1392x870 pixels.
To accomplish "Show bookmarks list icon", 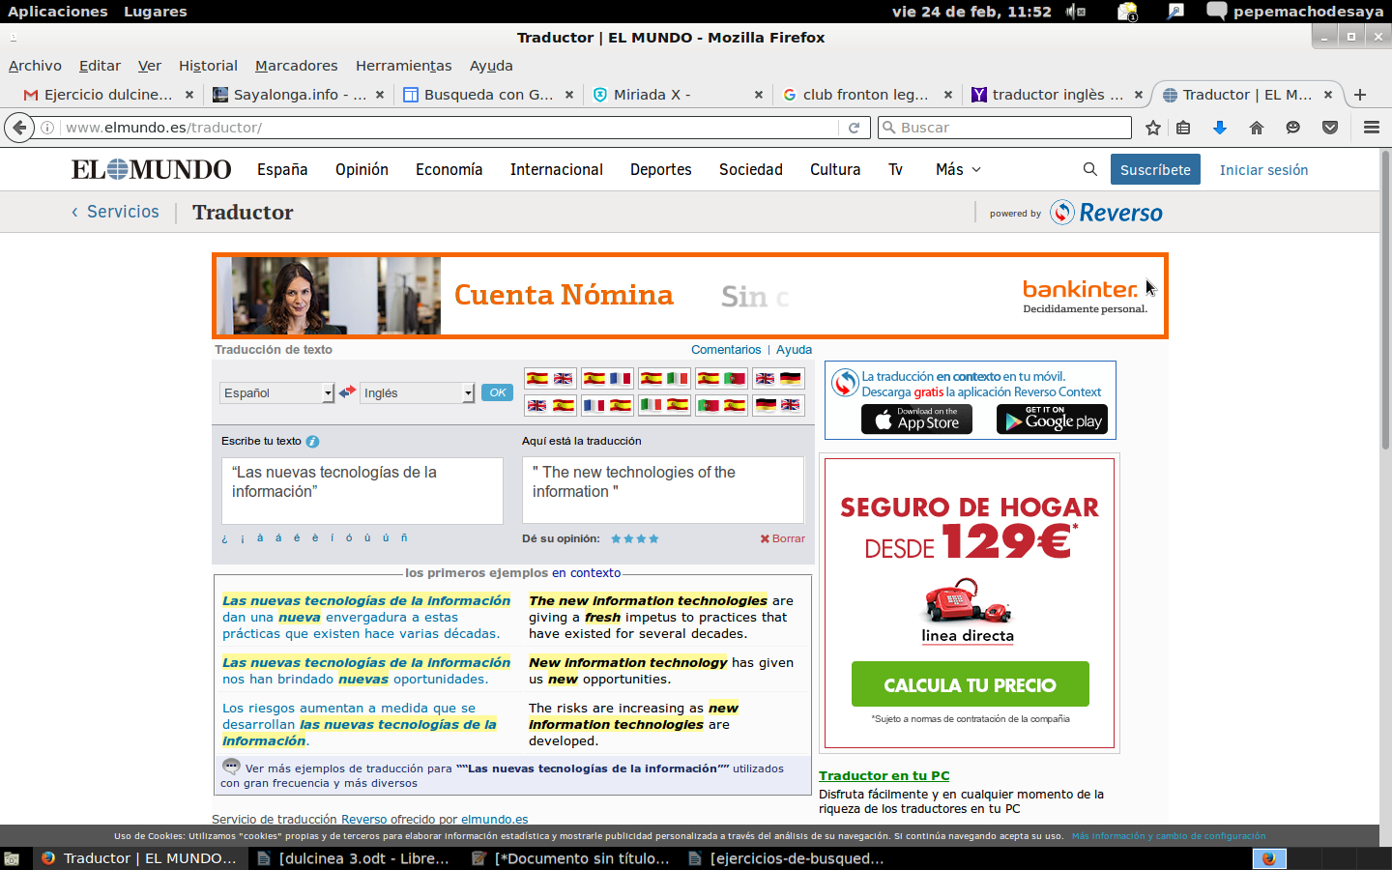I will click(1183, 128).
